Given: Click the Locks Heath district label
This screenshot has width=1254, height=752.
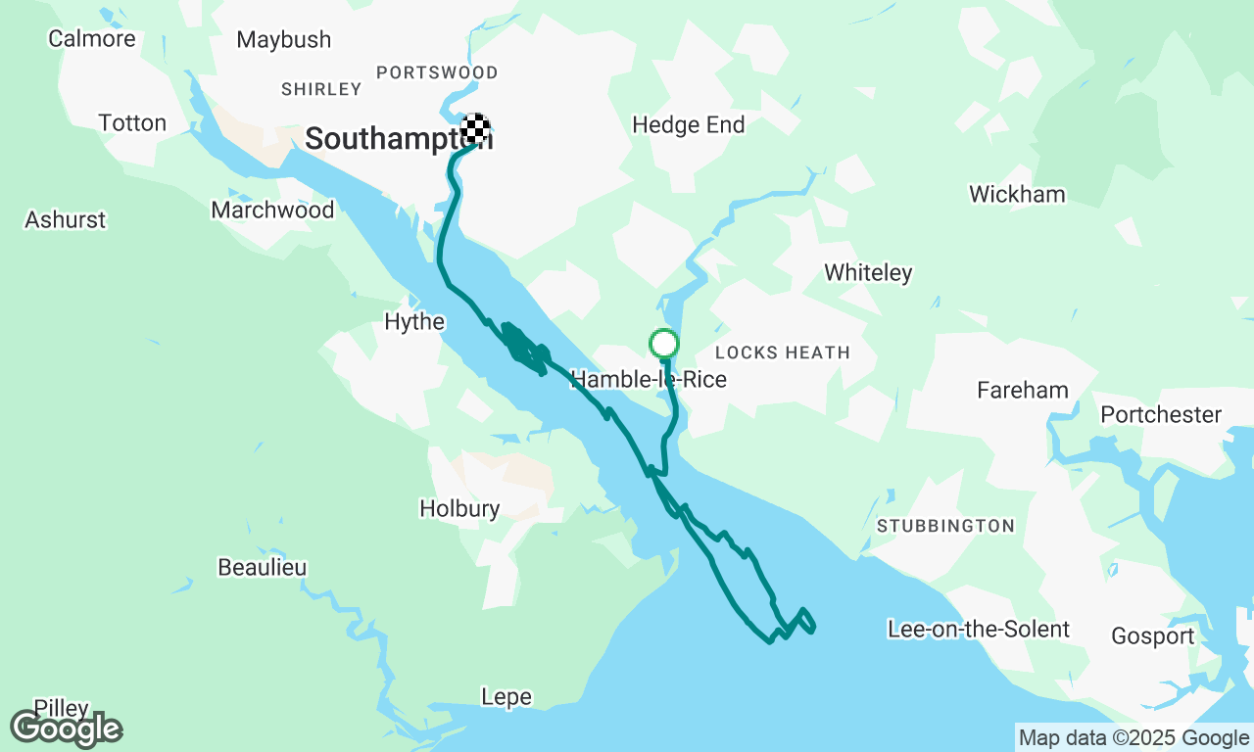Looking at the screenshot, I should click(x=783, y=352).
